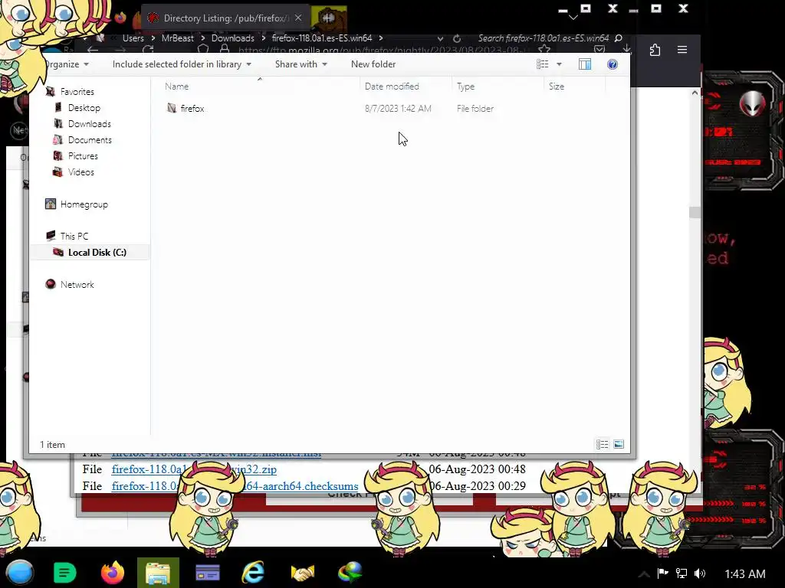Expand chevron between MrBeast and Downloads breadcrumb

202,38
